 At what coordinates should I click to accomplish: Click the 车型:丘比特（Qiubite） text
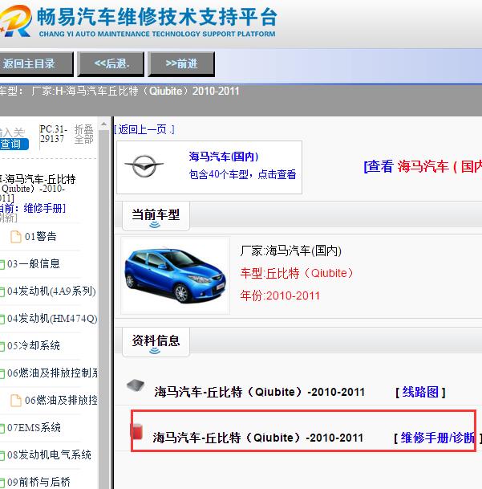coord(296,273)
